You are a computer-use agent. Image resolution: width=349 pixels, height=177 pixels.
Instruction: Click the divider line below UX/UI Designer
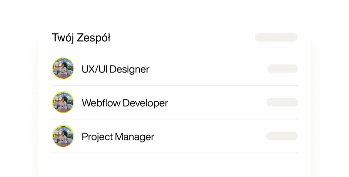coord(174,85)
